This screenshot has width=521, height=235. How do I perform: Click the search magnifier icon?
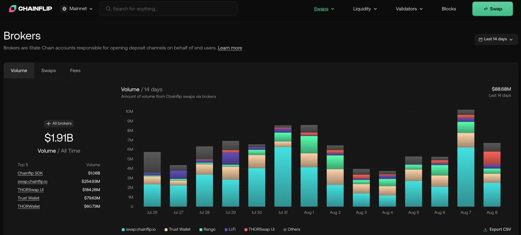[x=108, y=9]
